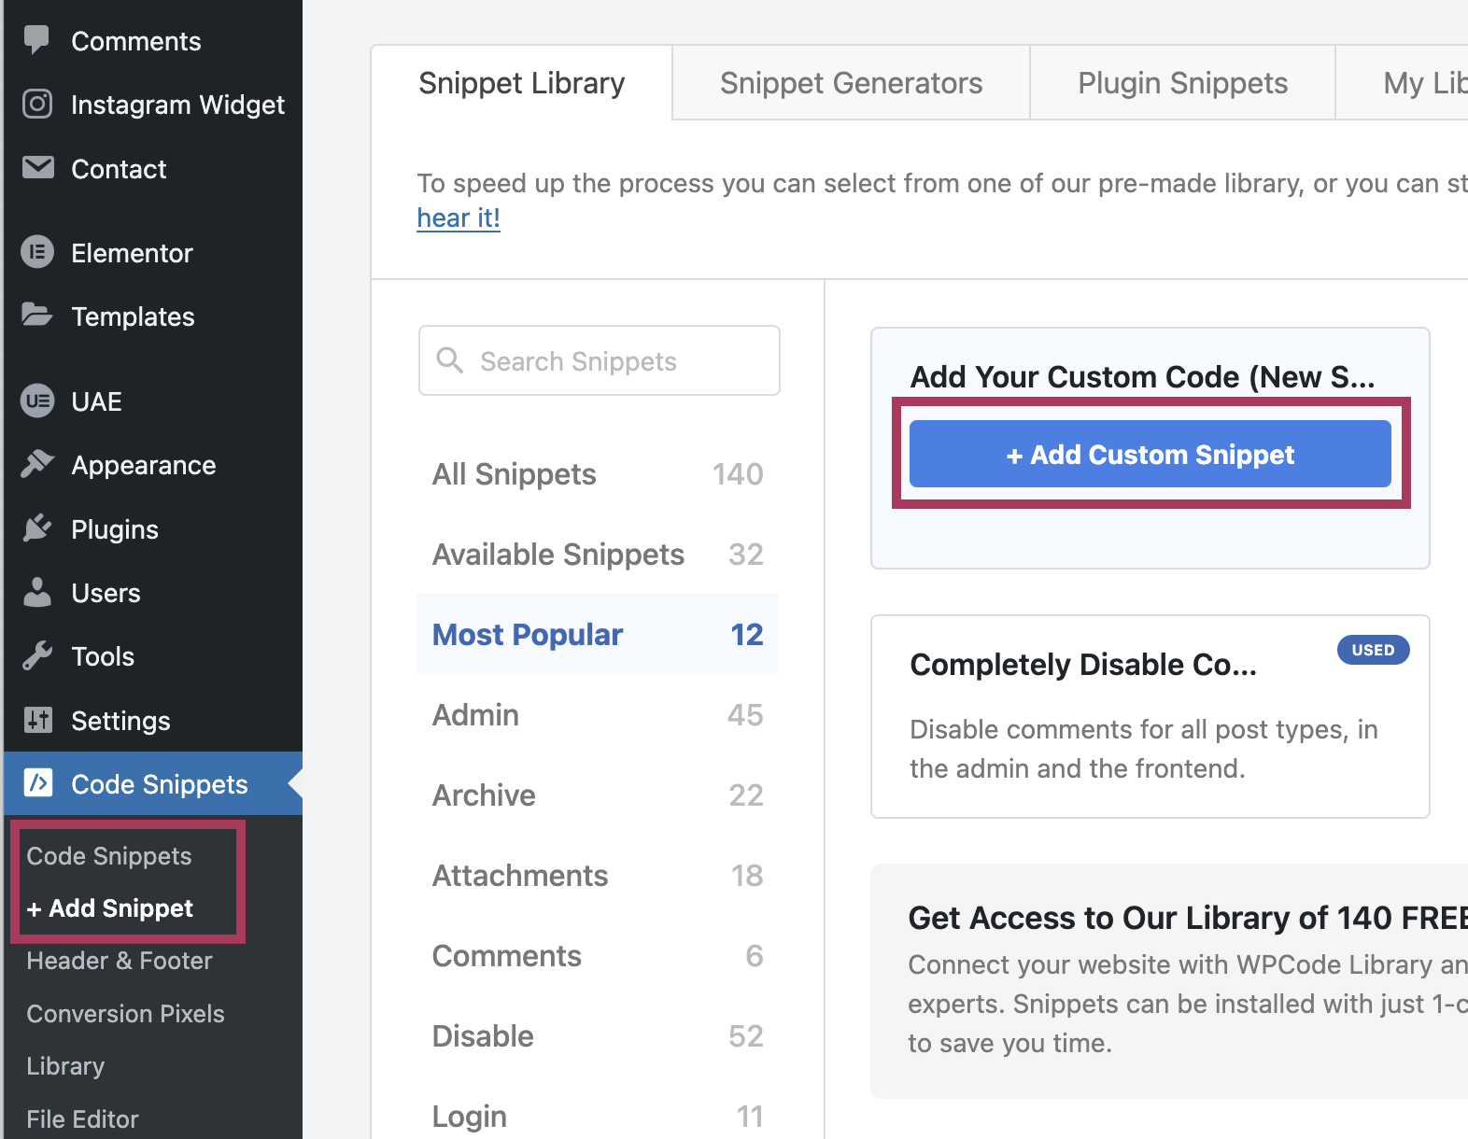Filter by Available Snippets category

click(598, 555)
